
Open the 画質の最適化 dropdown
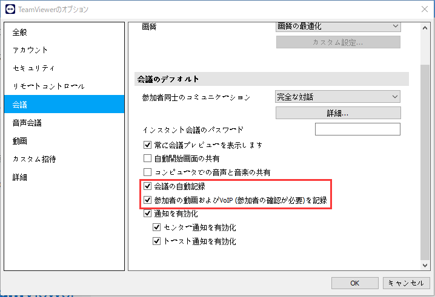338,27
